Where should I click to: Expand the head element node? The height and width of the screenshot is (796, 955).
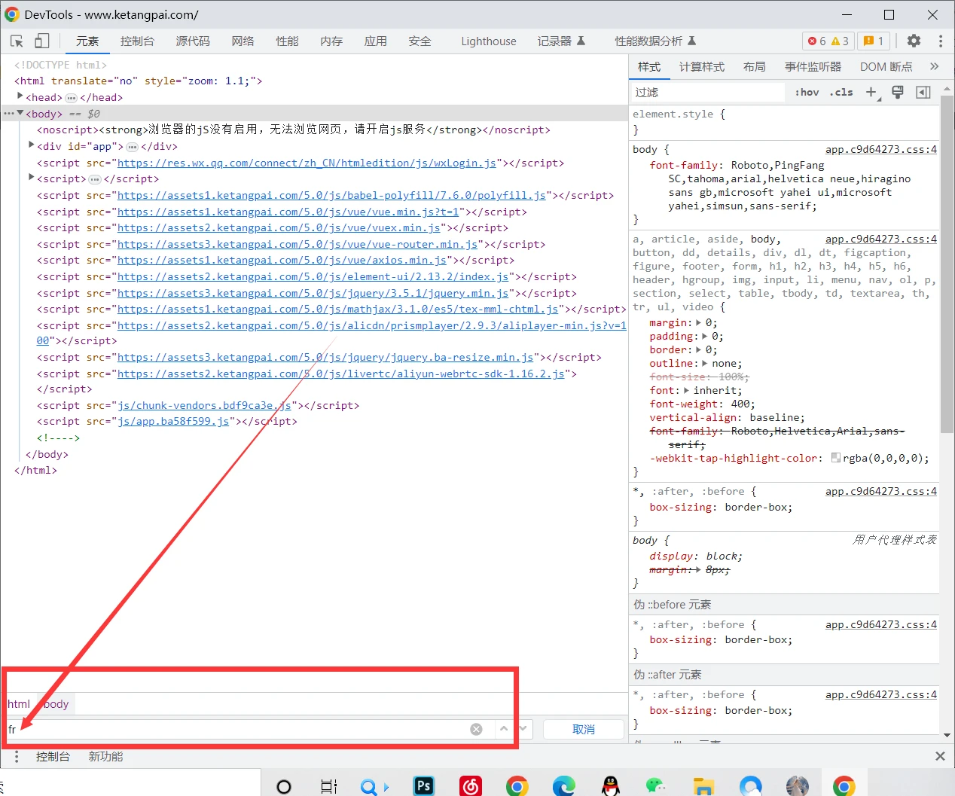20,96
